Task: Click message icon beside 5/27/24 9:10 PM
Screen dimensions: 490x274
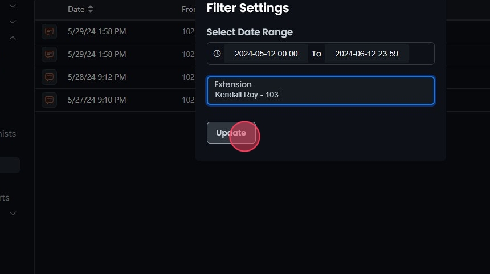Action: coord(49,100)
